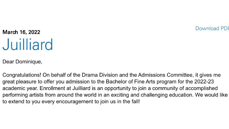Click 'Bachelor of Fine Arts' in the text
This screenshot has width=229, height=129.
[x=131, y=82]
